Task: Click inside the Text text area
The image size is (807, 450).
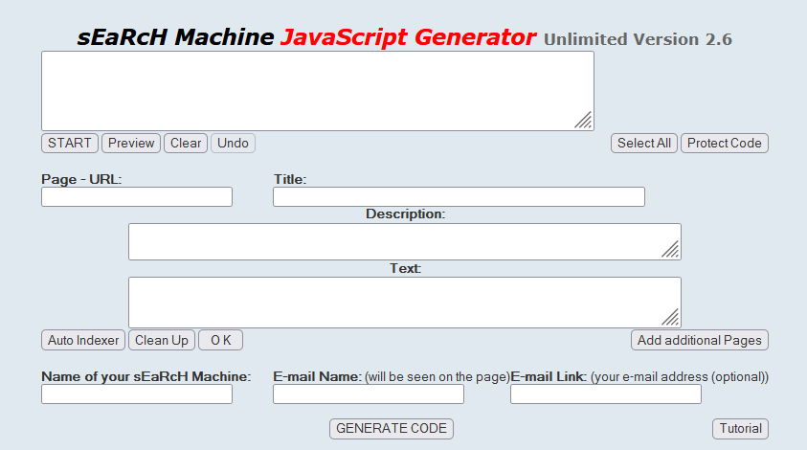Action: pyautogui.click(x=402, y=303)
